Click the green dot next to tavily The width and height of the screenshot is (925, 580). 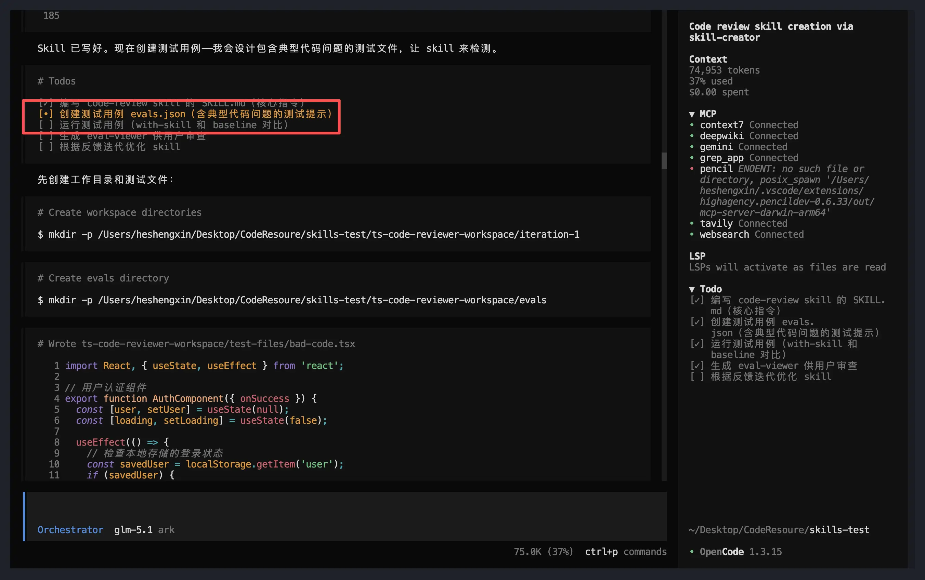692,224
